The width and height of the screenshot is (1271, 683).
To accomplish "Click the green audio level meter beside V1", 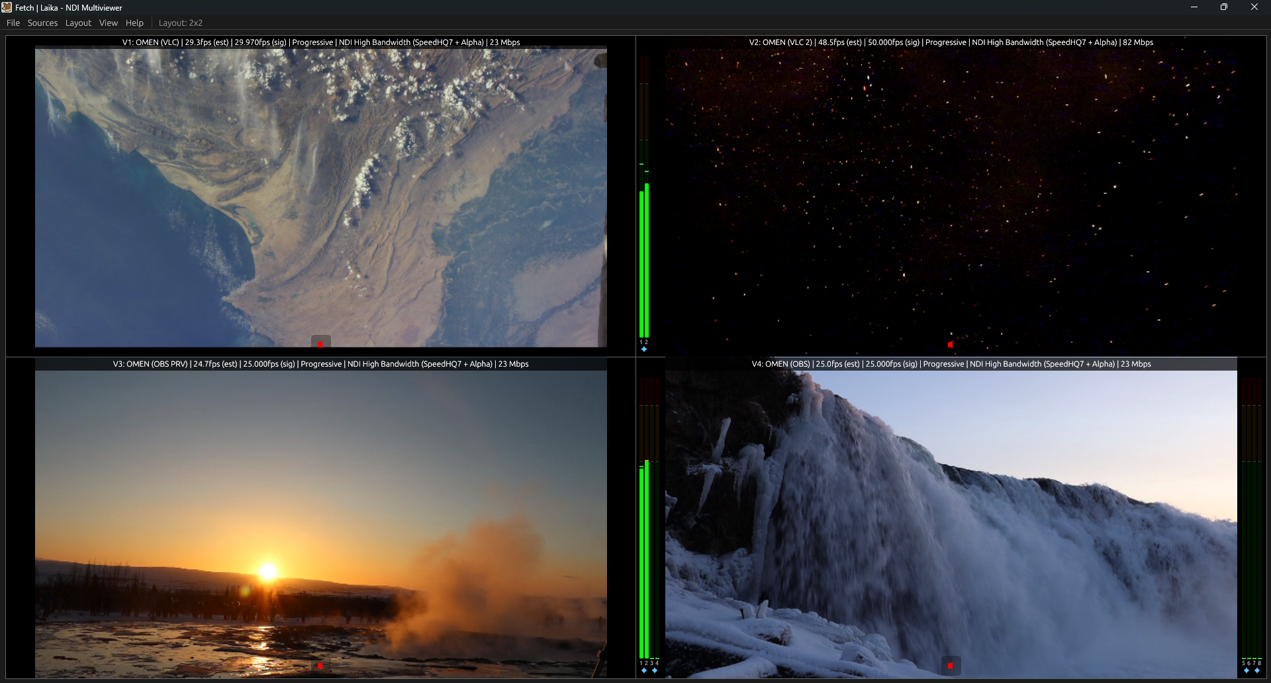I will 644,265.
